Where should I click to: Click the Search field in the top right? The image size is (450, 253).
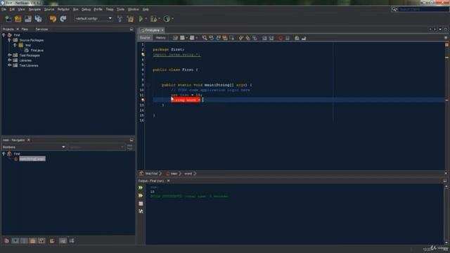click(x=423, y=9)
